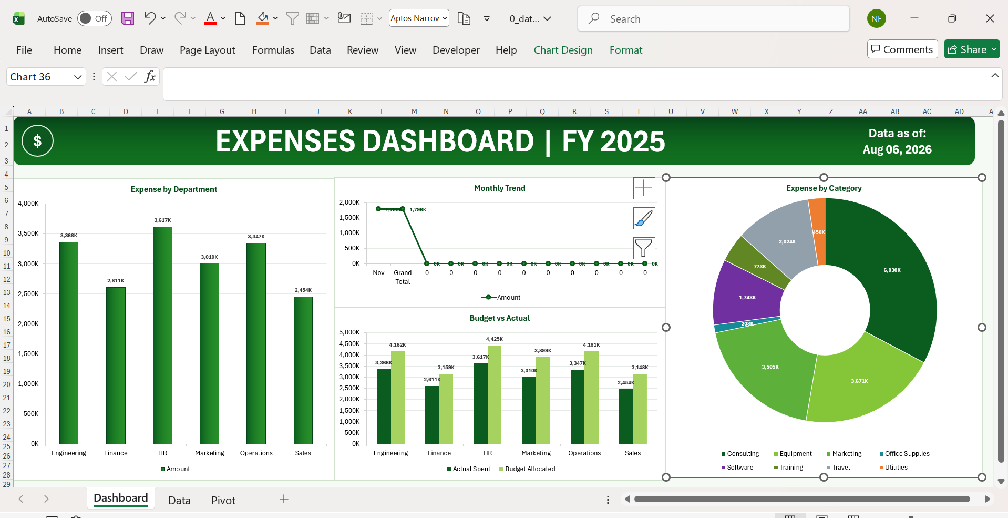Undo the last action

(150, 18)
